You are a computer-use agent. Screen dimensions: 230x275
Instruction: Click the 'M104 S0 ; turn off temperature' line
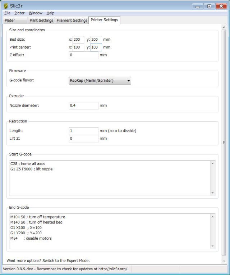tap(38, 217)
